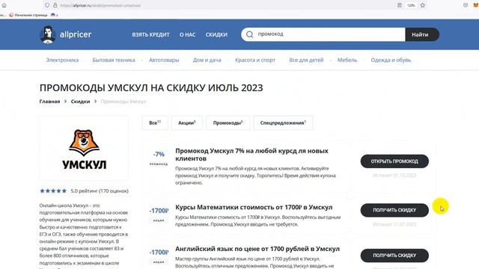
Task: Click the Начальная страница bookmark
Action: tap(28, 15)
